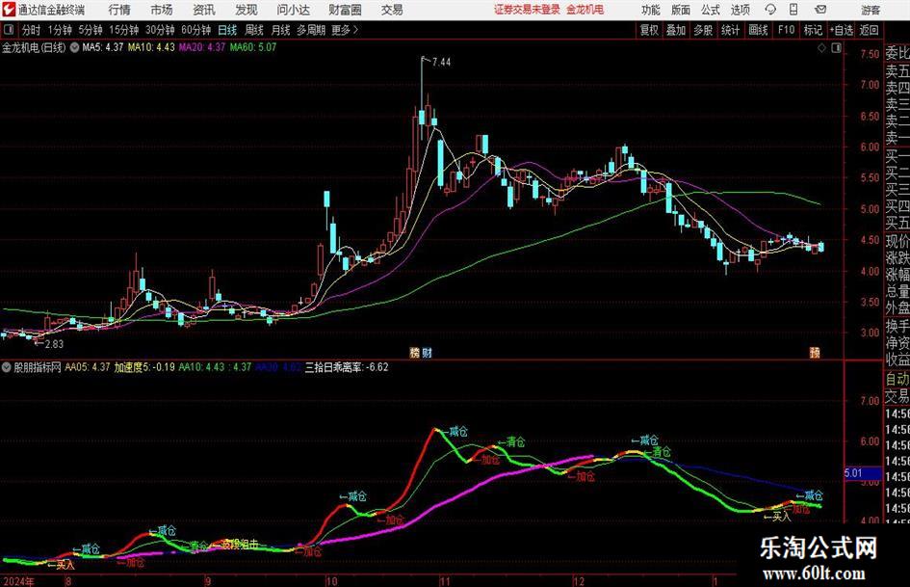Click the MA5: 4.37 indicator label
This screenshot has height=587, width=910.
click(x=103, y=47)
